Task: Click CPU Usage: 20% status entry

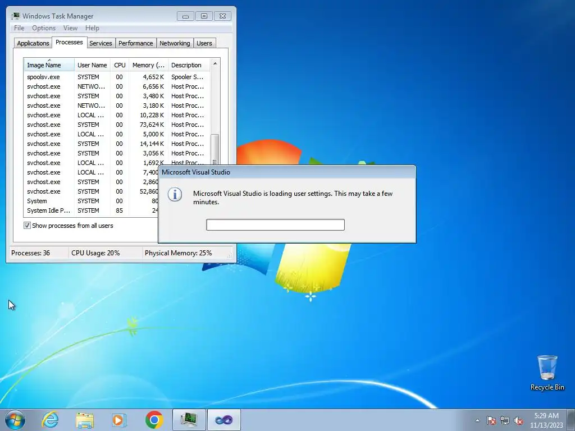Action: (x=95, y=253)
